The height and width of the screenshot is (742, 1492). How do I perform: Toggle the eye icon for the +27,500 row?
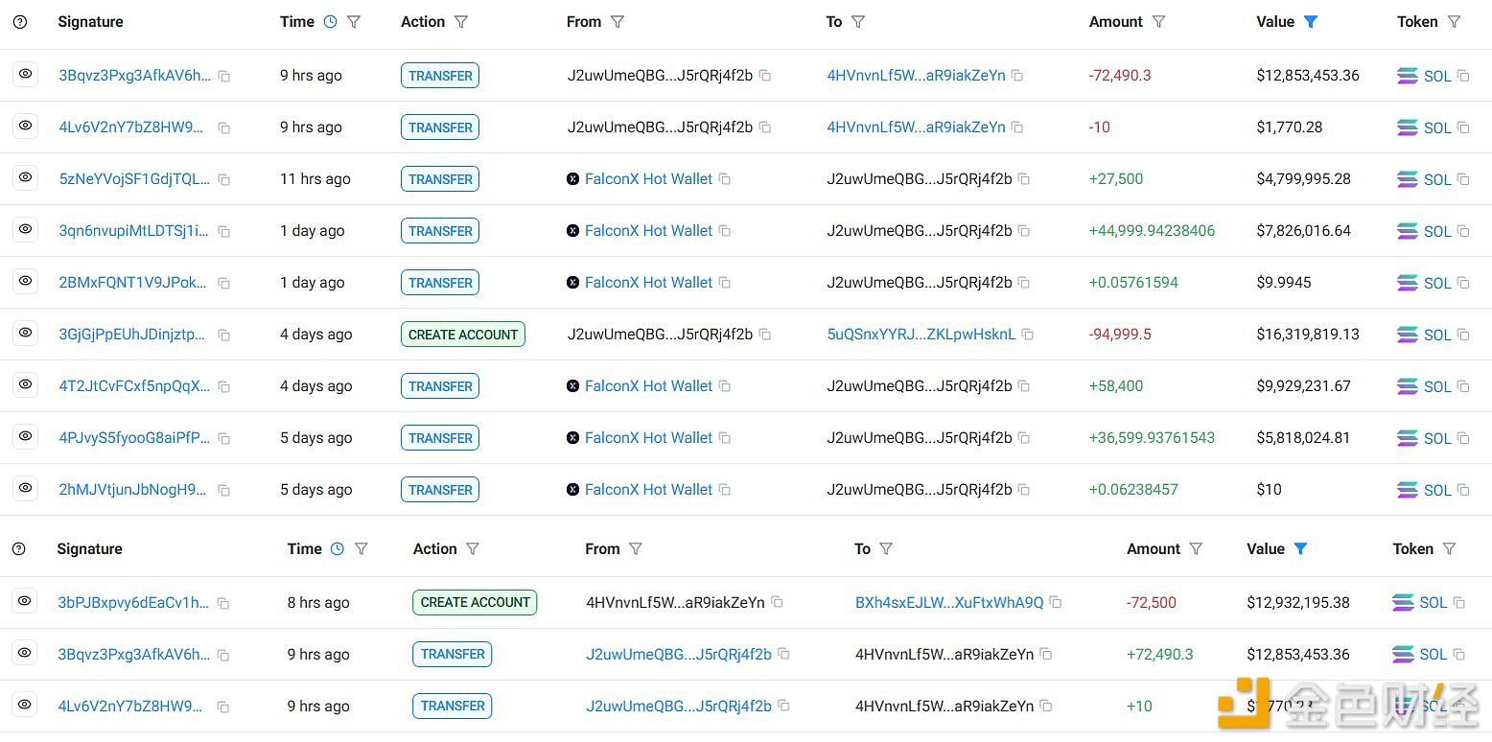pyautogui.click(x=25, y=177)
